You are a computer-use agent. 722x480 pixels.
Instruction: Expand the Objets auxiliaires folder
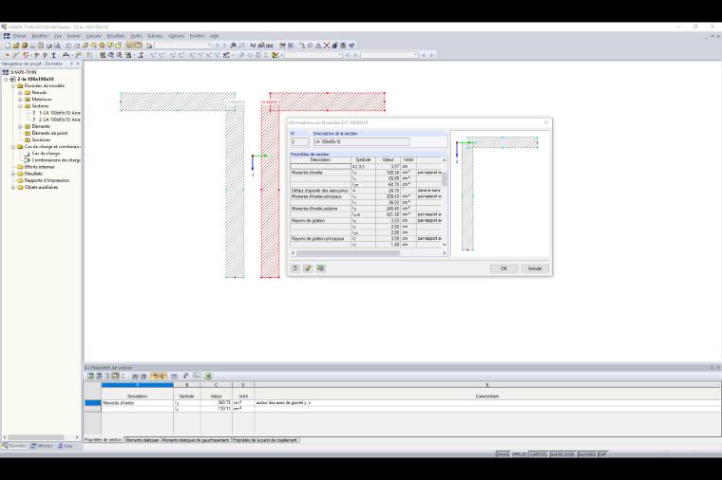click(13, 187)
